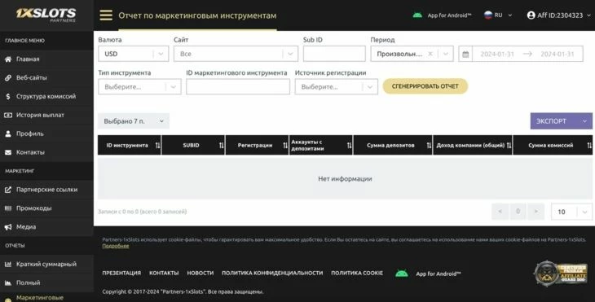The width and height of the screenshot is (595, 302).
Task: Click the ПРЕЗЕНТАЦИЯ footer link
Action: click(121, 273)
